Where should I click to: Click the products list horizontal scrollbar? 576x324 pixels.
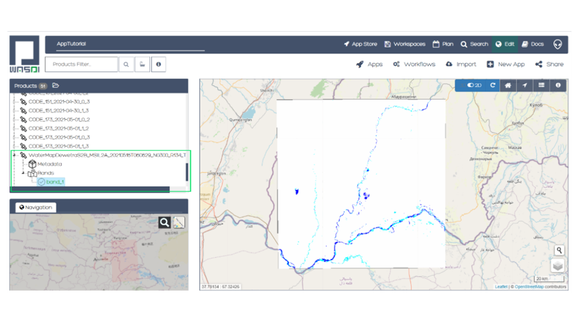pyautogui.click(x=90, y=189)
